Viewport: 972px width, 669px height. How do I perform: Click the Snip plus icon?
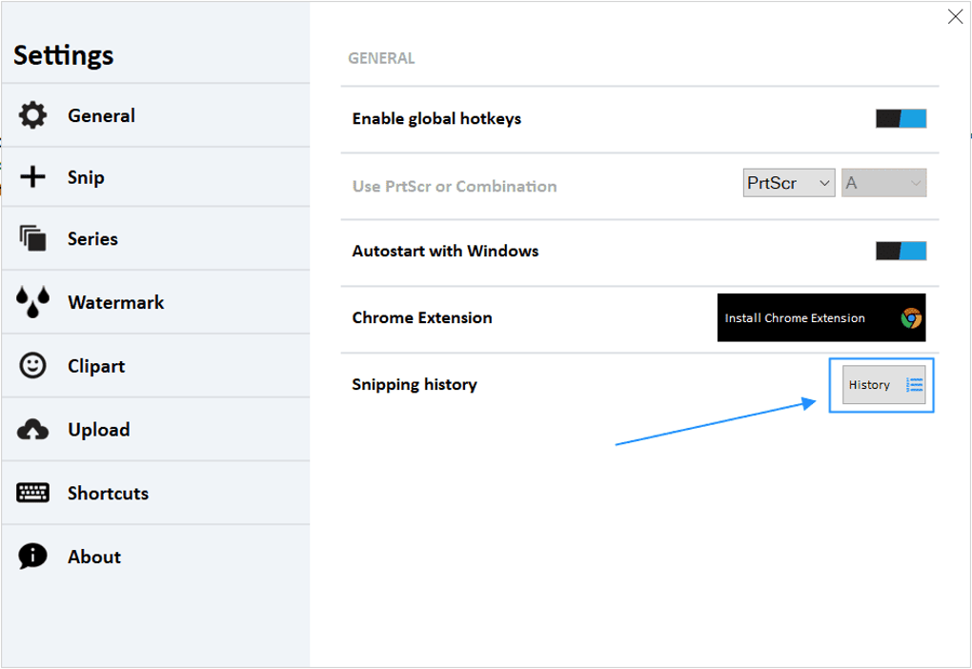point(32,177)
